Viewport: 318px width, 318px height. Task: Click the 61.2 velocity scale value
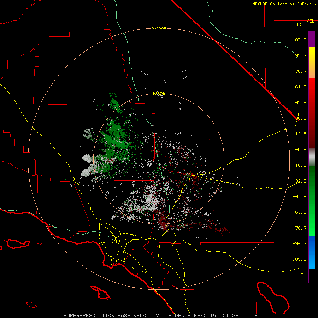pyautogui.click(x=301, y=87)
